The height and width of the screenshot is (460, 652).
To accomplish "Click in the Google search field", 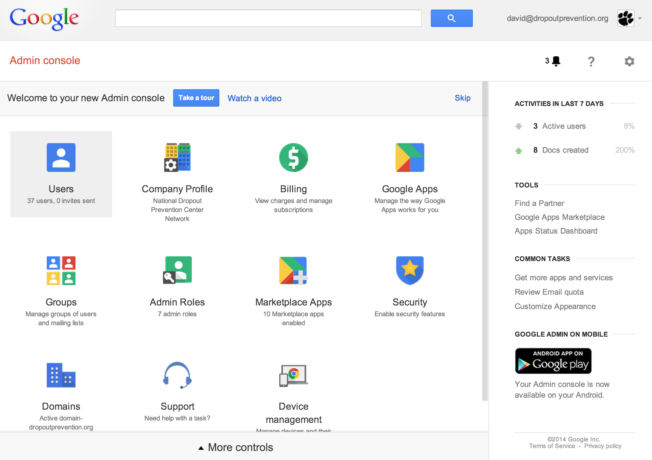I will [268, 19].
